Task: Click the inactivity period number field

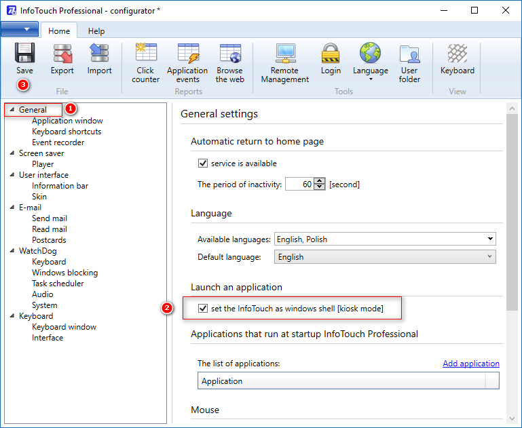Action: click(299, 184)
